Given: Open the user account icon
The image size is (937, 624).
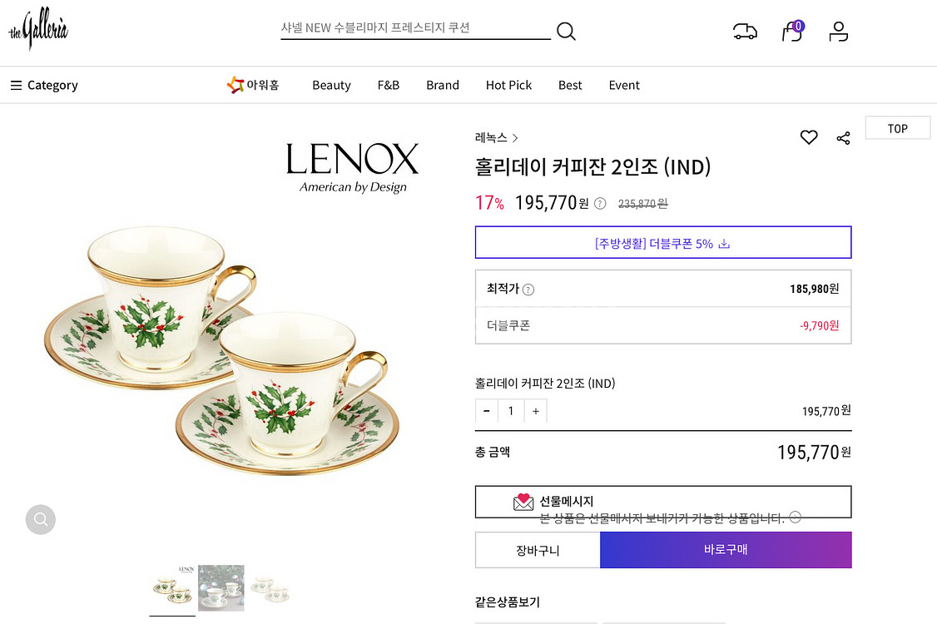Looking at the screenshot, I should tap(839, 32).
